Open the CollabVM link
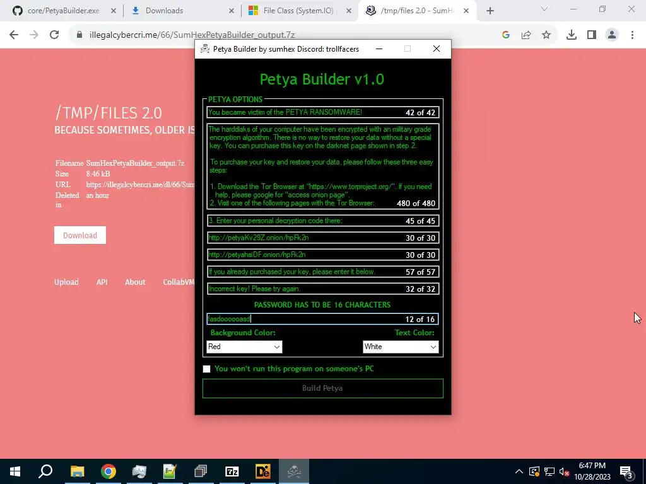 (x=179, y=282)
